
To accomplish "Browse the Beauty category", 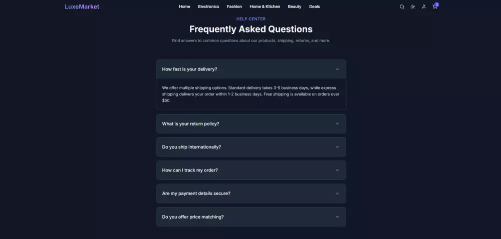I will [295, 6].
